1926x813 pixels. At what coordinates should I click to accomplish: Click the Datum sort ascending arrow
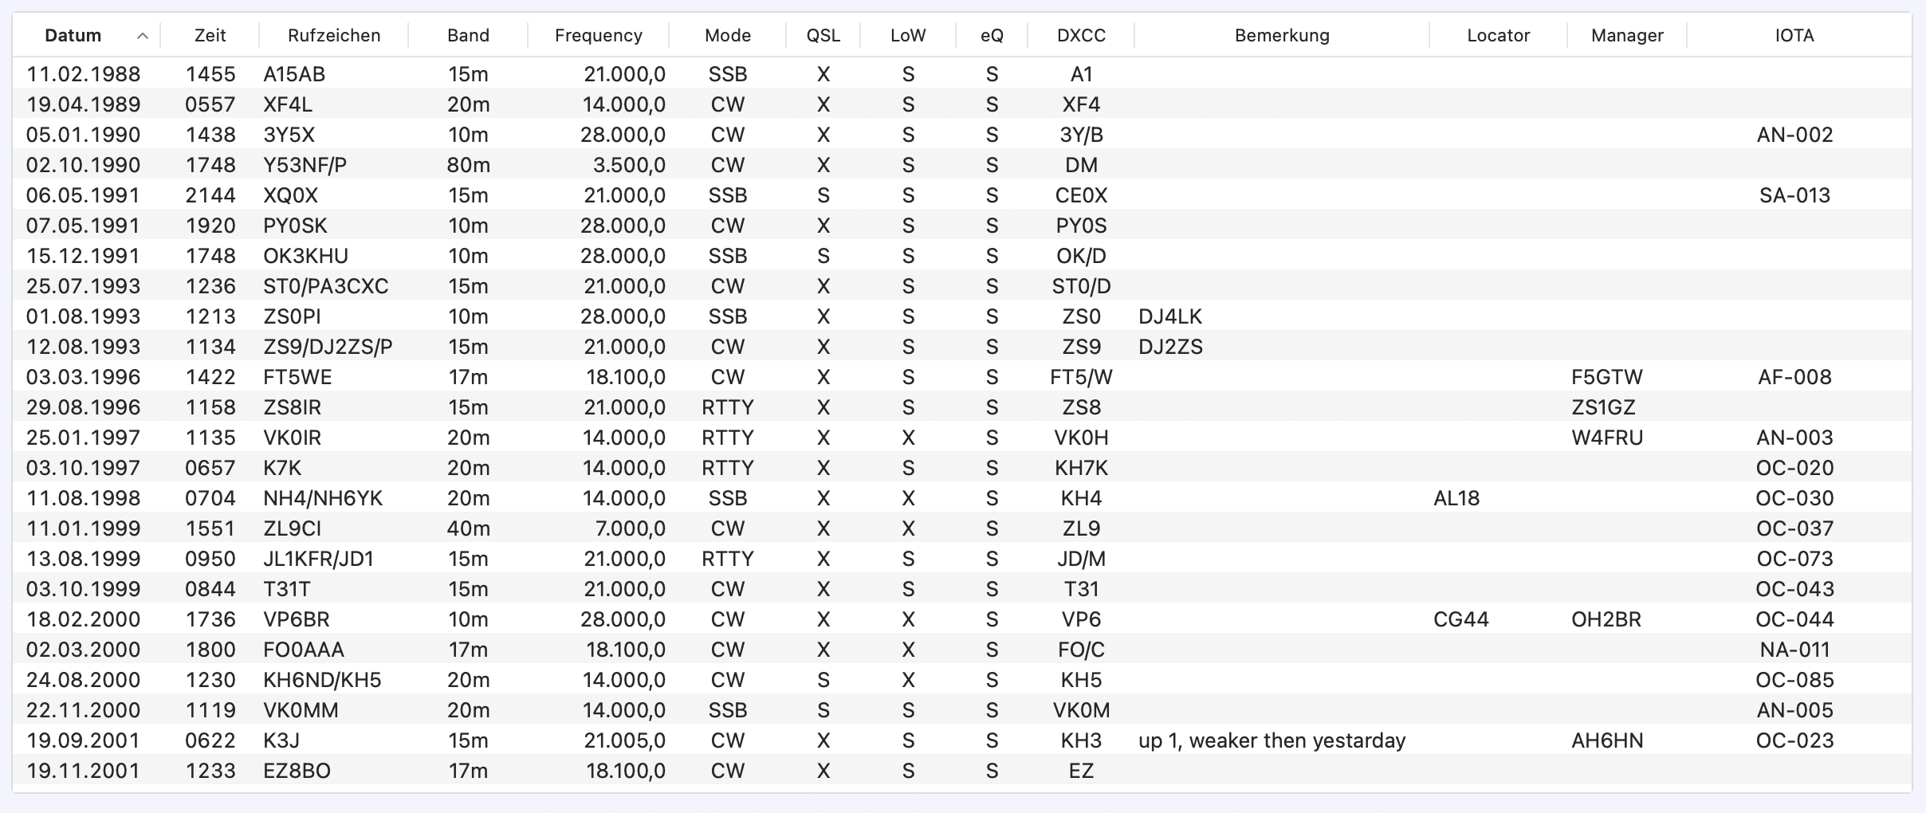(x=143, y=36)
